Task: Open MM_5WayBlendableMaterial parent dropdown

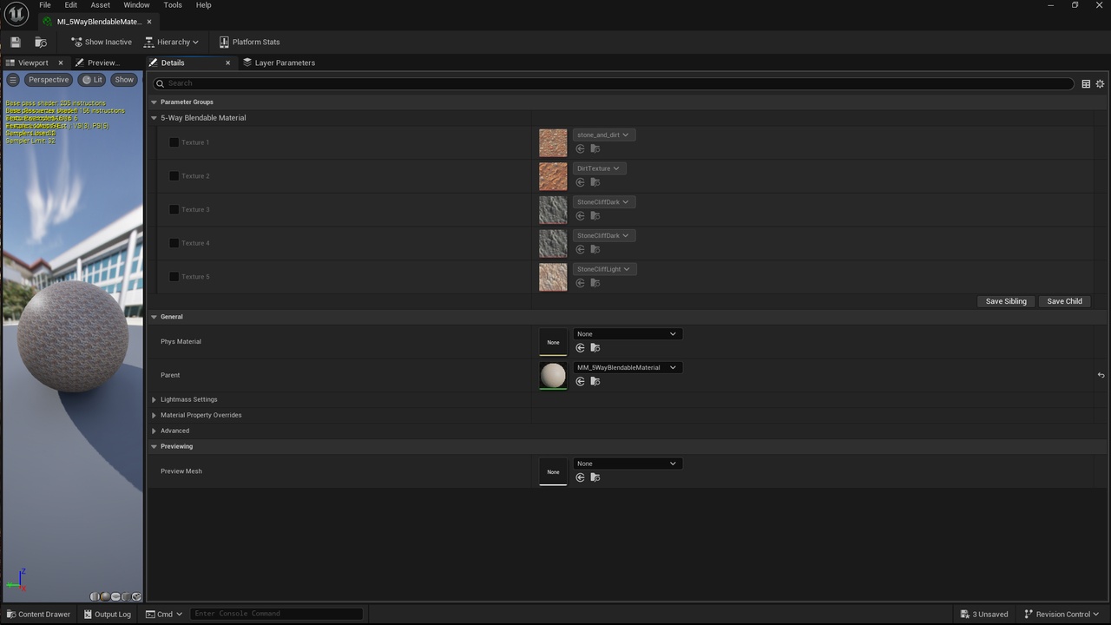Action: coord(627,367)
